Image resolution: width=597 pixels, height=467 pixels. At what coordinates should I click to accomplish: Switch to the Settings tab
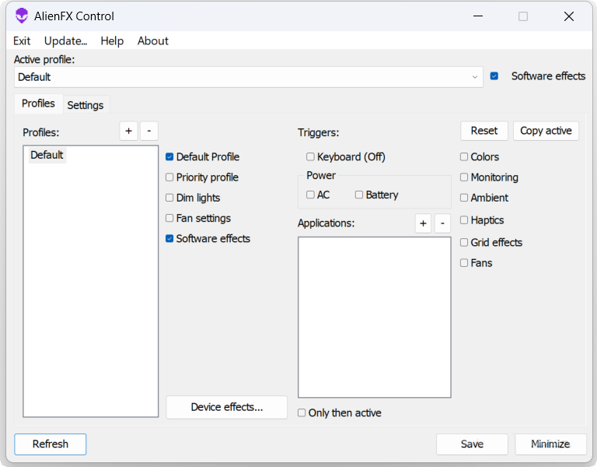click(x=86, y=105)
